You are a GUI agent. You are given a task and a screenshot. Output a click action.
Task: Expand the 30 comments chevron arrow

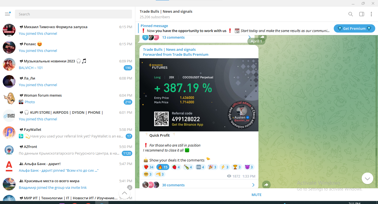coord(253,185)
